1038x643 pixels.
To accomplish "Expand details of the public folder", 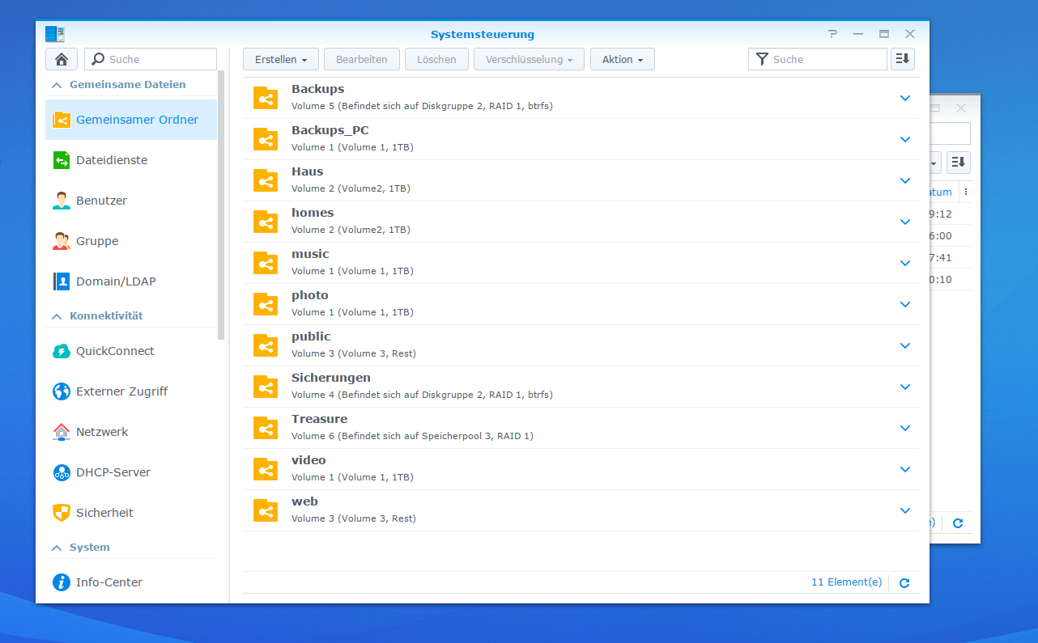I will (x=905, y=345).
